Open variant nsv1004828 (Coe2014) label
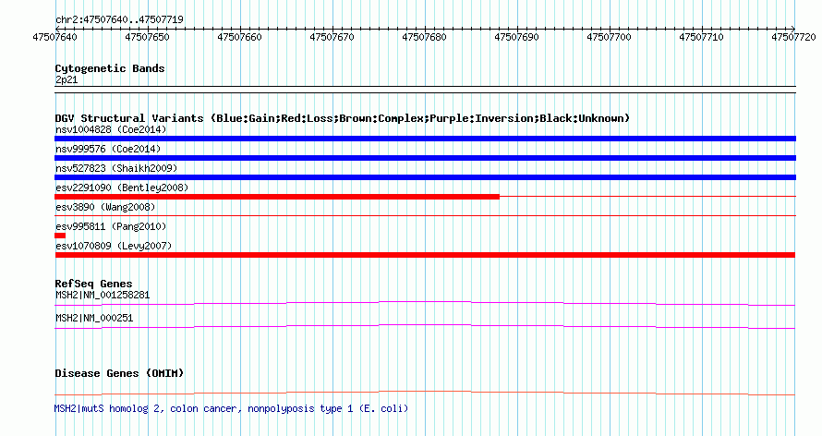The height and width of the screenshot is (436, 822). click(111, 129)
